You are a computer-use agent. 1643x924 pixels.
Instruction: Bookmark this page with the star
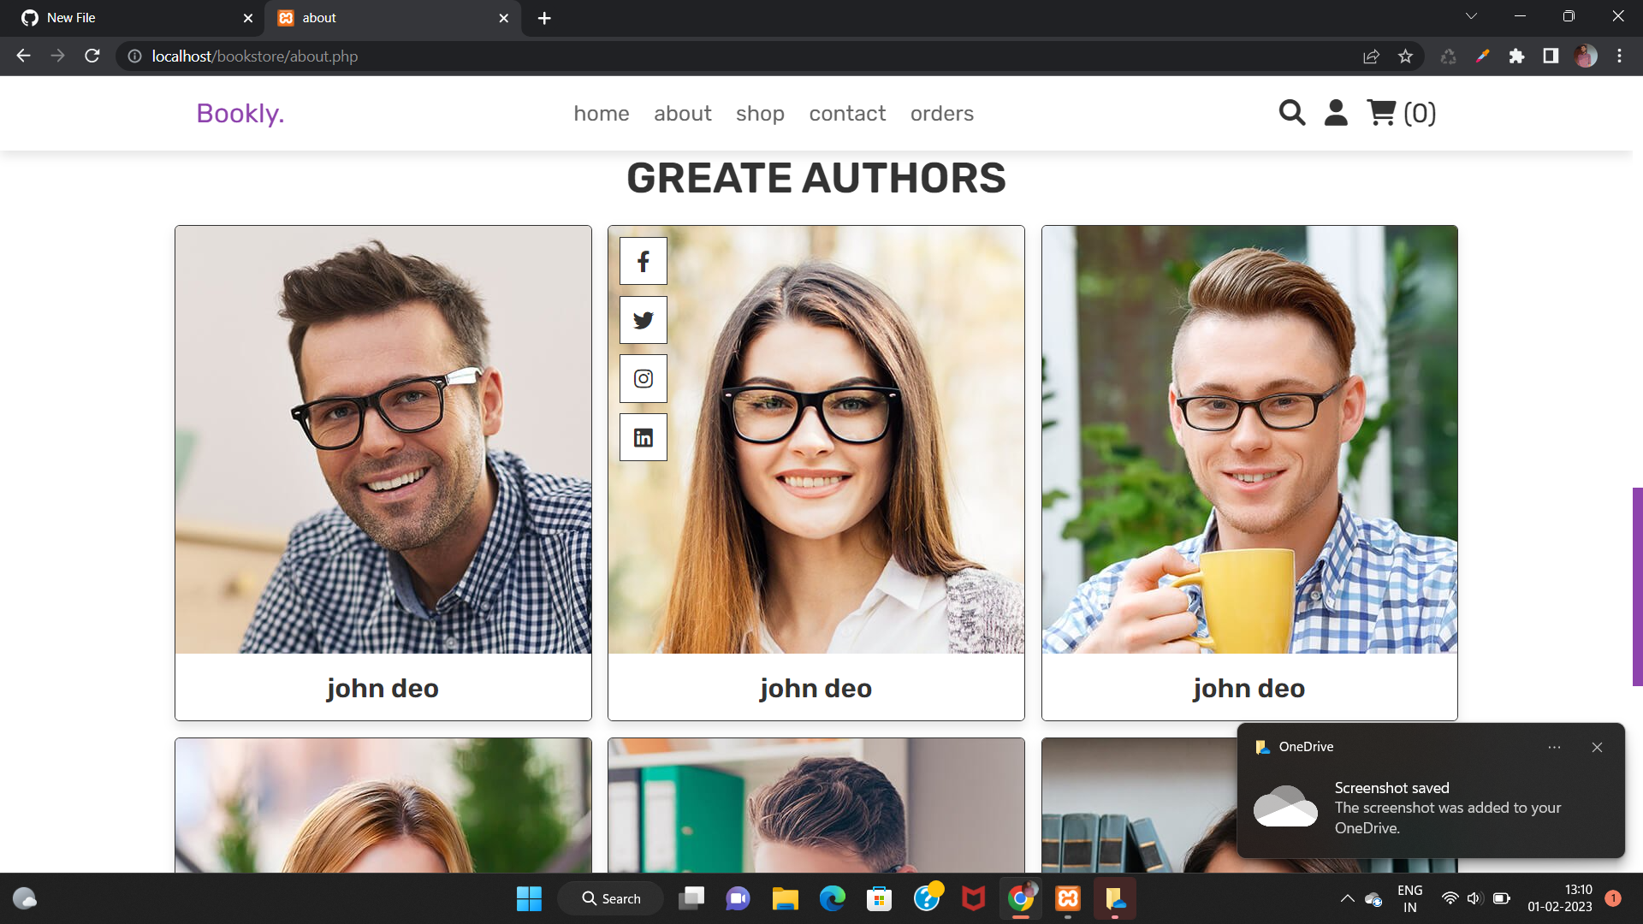point(1405,56)
